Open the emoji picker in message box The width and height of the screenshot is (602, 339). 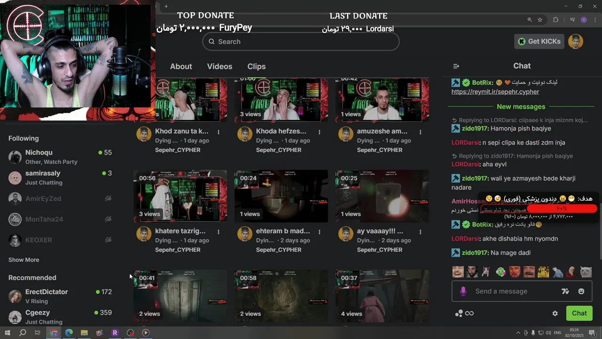(x=581, y=291)
